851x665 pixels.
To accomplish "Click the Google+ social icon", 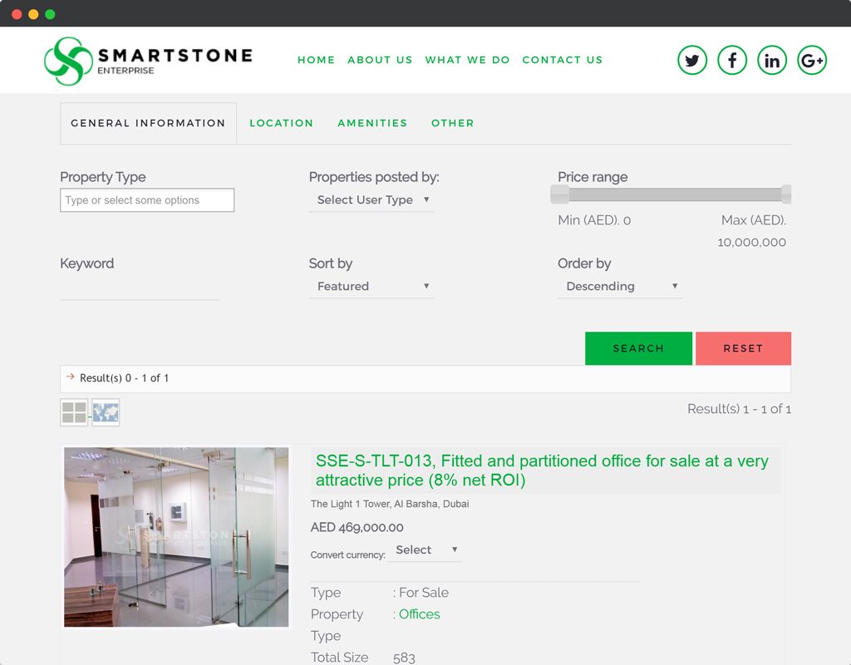I will click(x=812, y=60).
